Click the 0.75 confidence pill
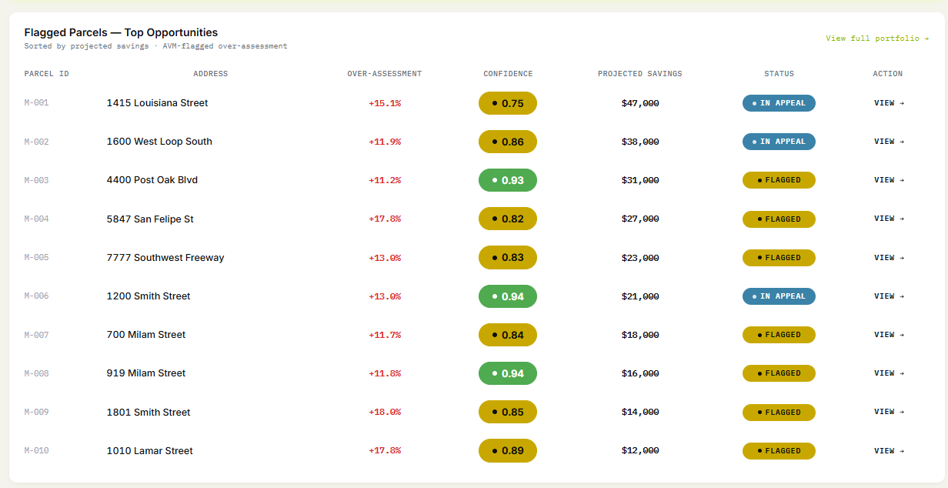 (x=508, y=103)
